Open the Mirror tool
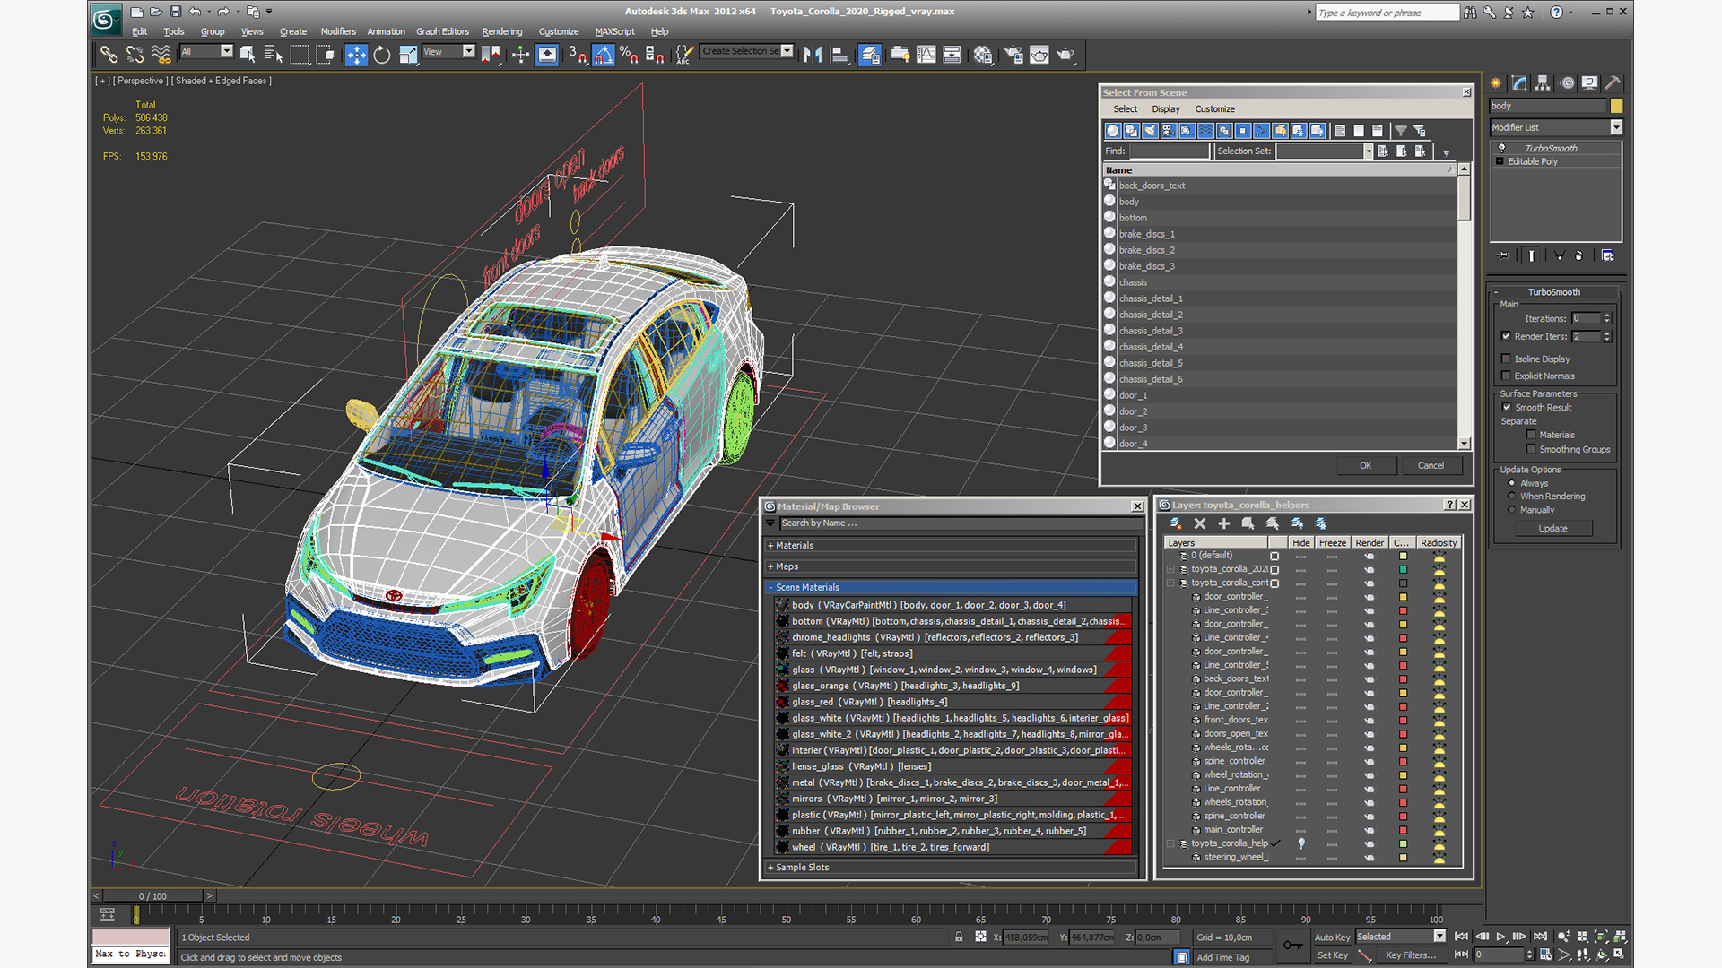1722x968 pixels. 813,55
